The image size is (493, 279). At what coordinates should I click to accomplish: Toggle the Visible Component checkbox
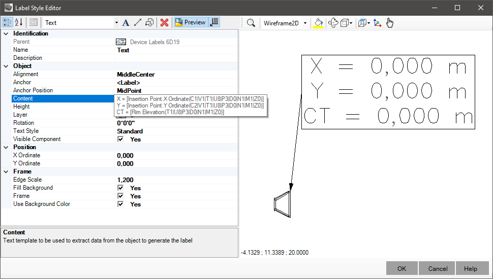[x=120, y=139]
